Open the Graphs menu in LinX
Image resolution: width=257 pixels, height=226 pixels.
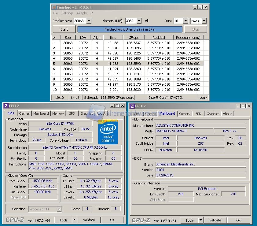[82, 13]
